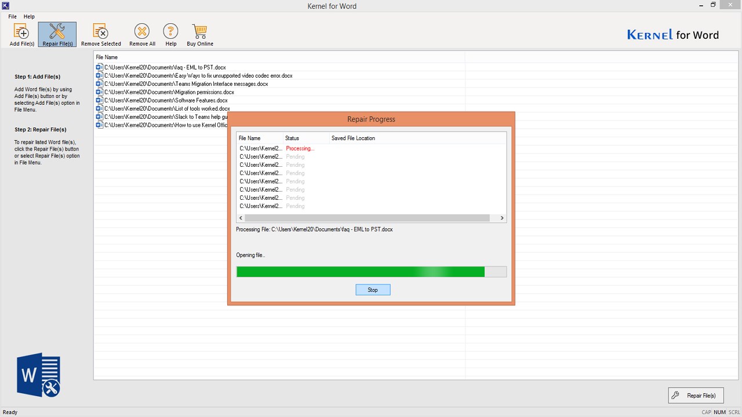This screenshot has height=417, width=742.
Task: Click the NUM indicator in status bar
Action: [x=720, y=412]
